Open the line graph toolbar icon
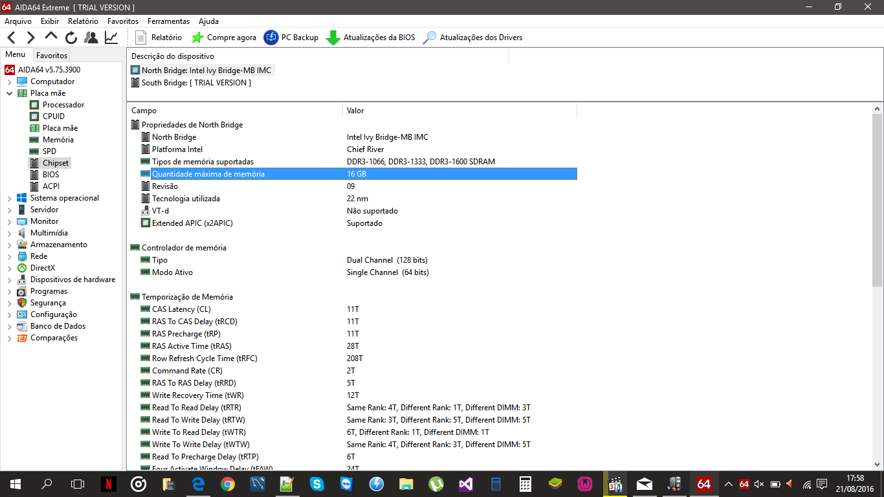This screenshot has height=497, width=884. point(111,38)
